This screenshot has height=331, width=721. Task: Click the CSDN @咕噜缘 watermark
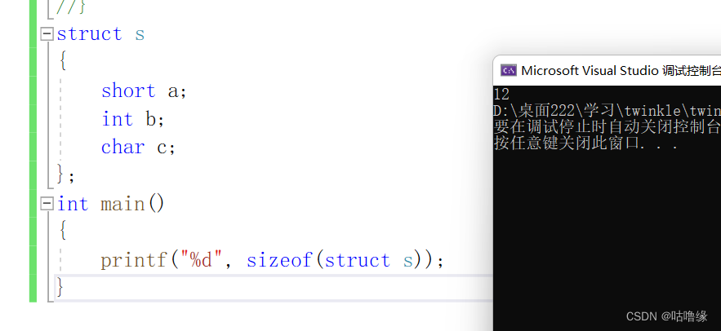tap(667, 316)
